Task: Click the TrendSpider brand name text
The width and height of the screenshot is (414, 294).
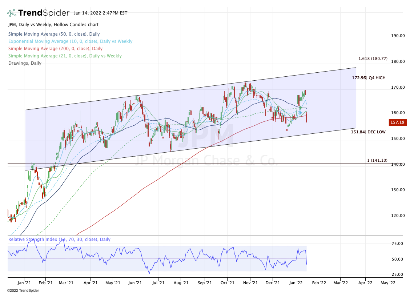Action: (x=44, y=13)
